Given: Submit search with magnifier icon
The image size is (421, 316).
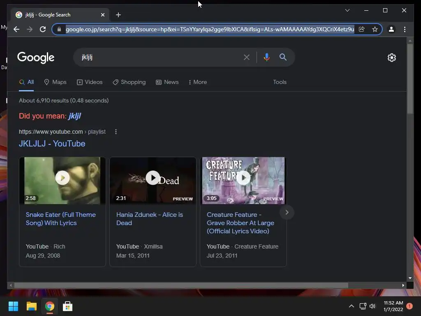Looking at the screenshot, I should click(283, 57).
